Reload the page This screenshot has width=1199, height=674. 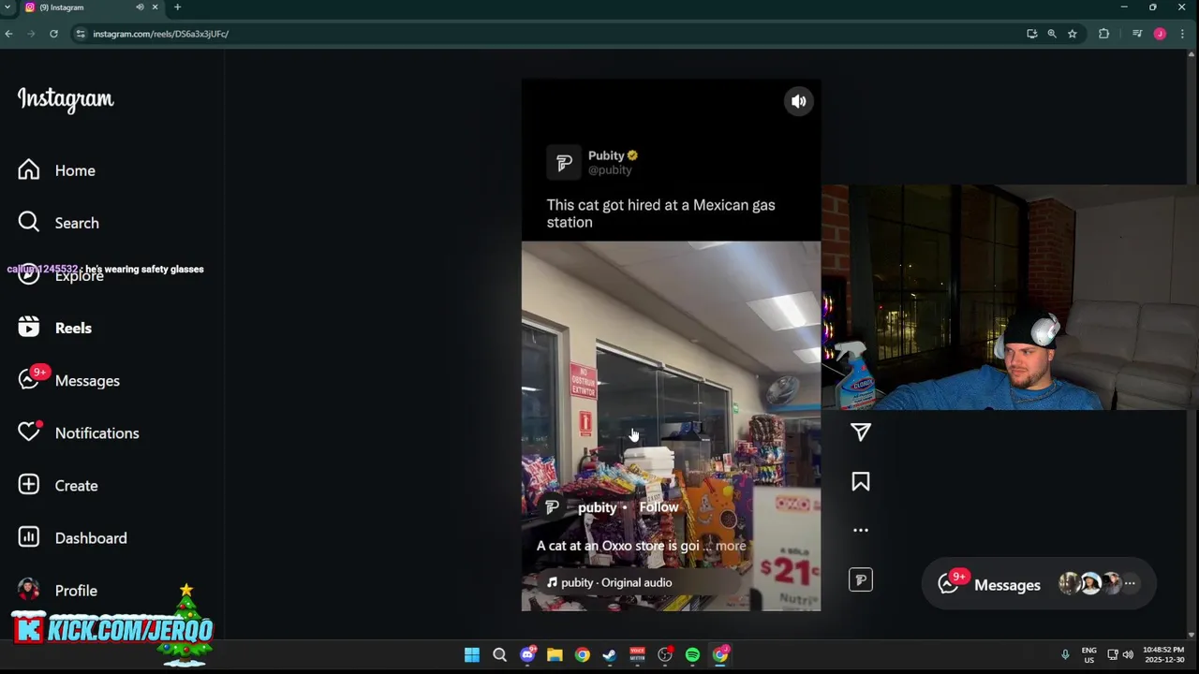point(53,34)
